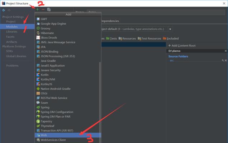
Task: Pick Hibernate from the framework list
Action: pyautogui.click(x=68, y=33)
